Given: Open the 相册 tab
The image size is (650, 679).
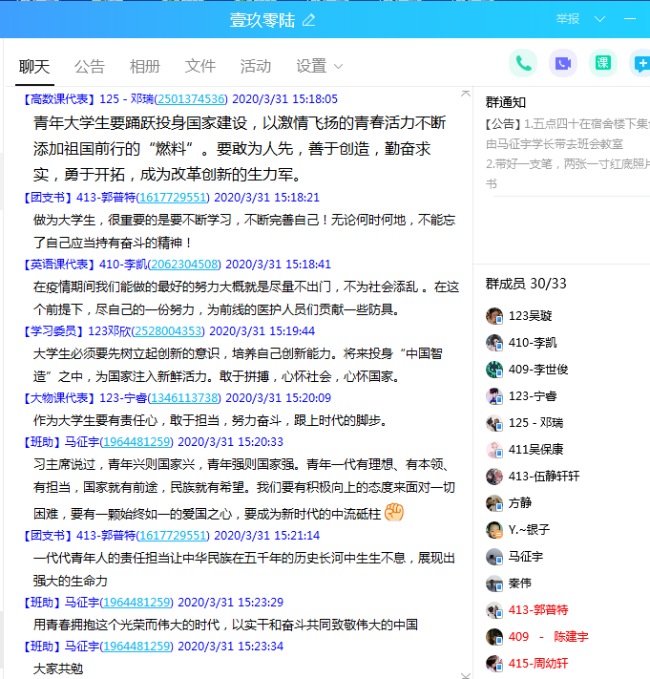Looking at the screenshot, I should click(145, 66).
